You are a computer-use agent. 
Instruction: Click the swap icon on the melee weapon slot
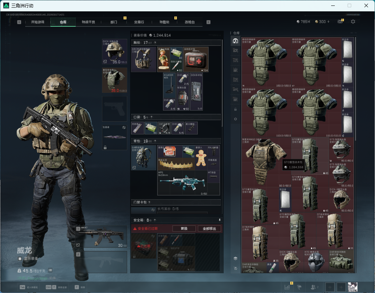point(124,127)
